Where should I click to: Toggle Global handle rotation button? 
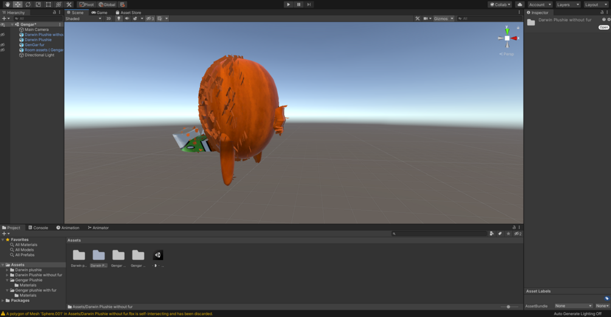[x=107, y=4]
